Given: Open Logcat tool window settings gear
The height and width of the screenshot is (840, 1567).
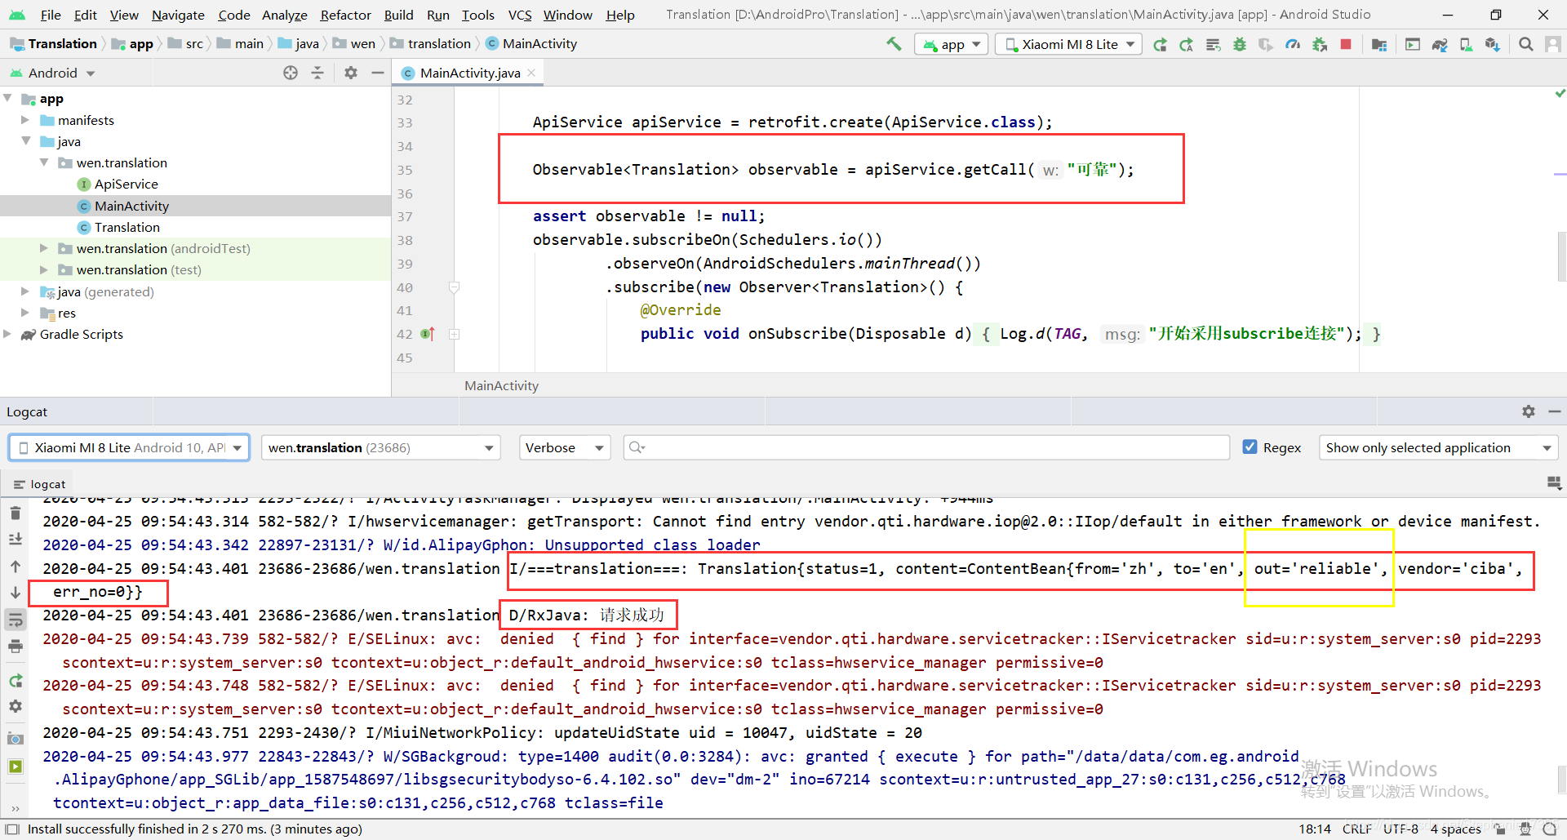Looking at the screenshot, I should [1528, 411].
